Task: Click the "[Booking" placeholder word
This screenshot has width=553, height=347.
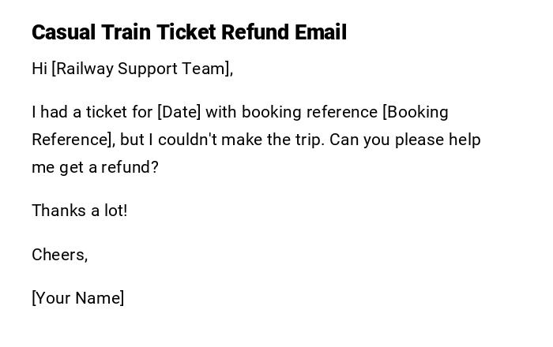Action: [x=416, y=112]
